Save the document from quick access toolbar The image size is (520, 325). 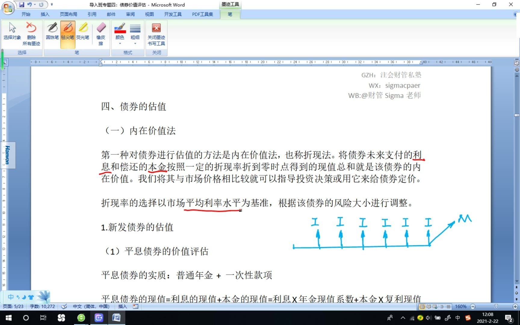tap(22, 5)
